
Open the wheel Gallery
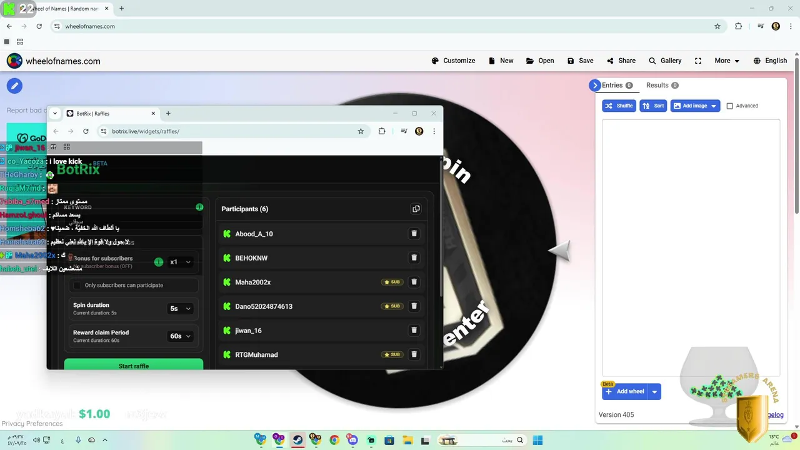pos(665,61)
